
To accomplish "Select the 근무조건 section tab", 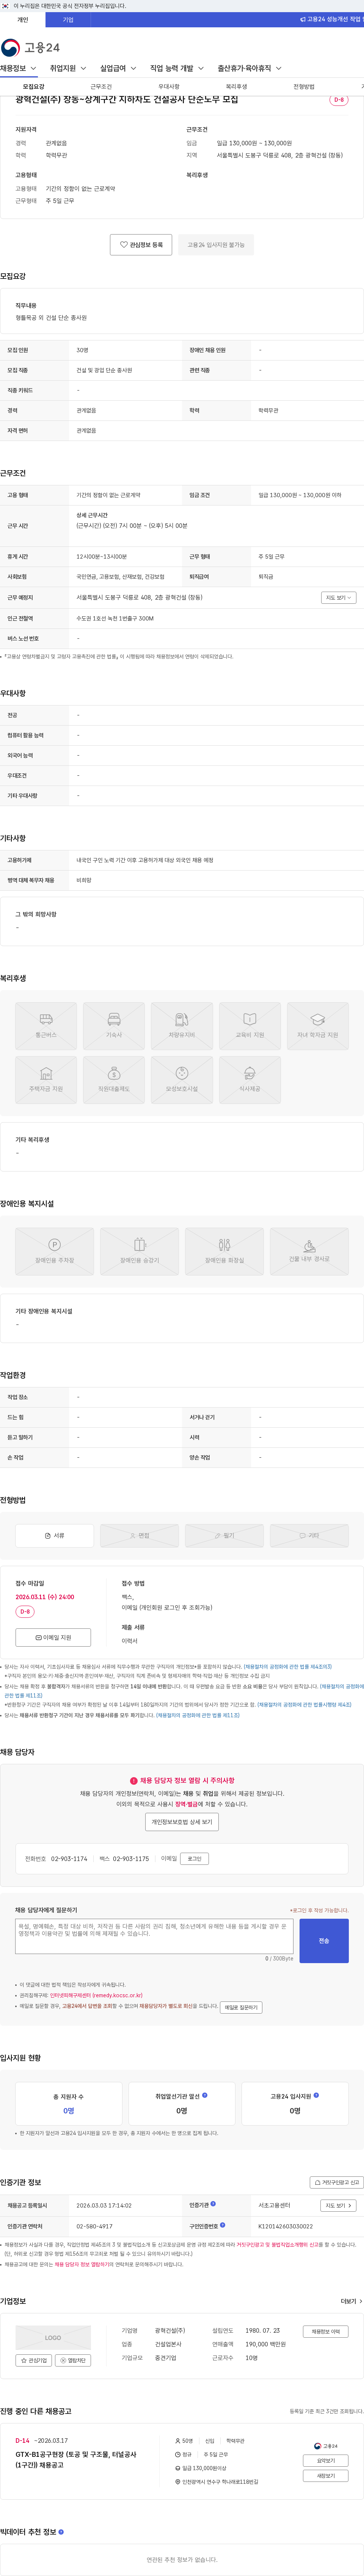I will coord(101,87).
